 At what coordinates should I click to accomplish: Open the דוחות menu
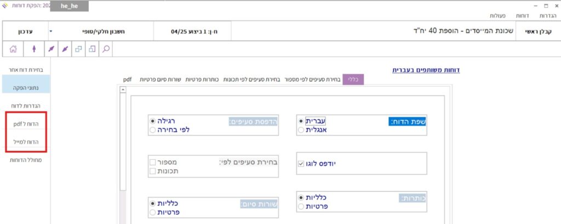point(523,16)
